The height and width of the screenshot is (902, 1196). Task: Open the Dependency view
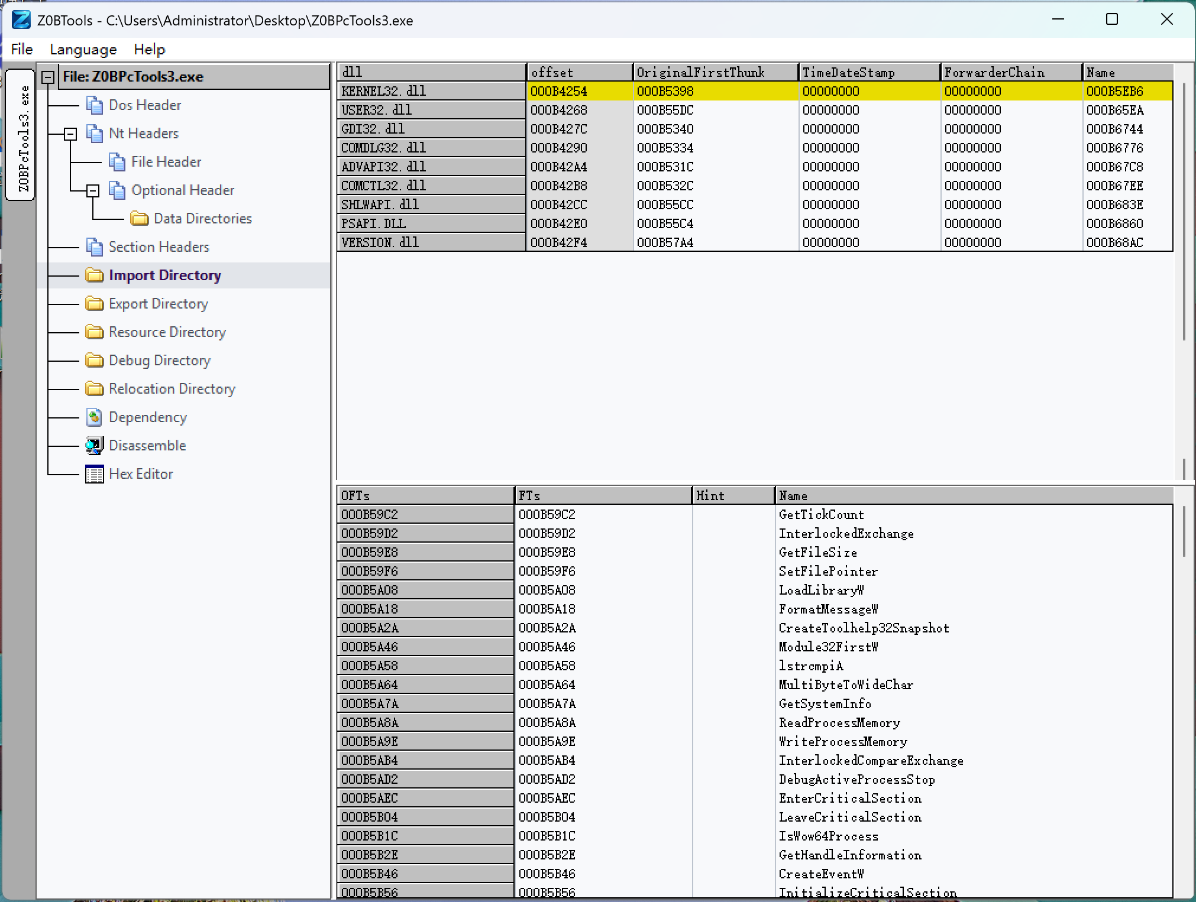pos(148,417)
